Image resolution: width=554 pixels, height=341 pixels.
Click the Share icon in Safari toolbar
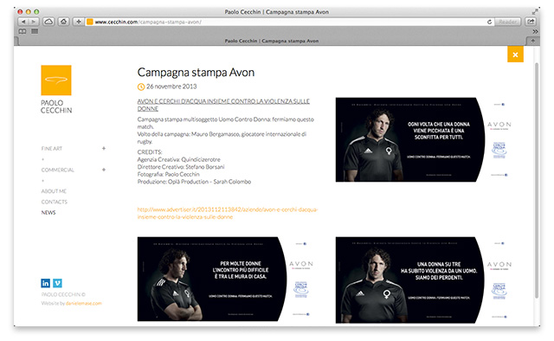pos(531,22)
